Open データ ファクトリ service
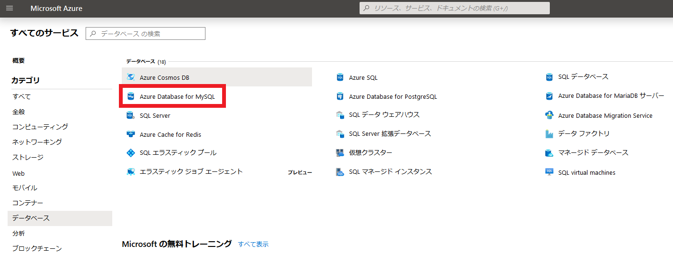 584,134
